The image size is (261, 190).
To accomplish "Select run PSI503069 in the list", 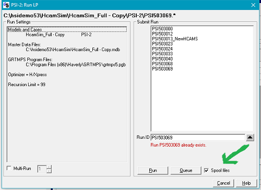I will (162, 69).
